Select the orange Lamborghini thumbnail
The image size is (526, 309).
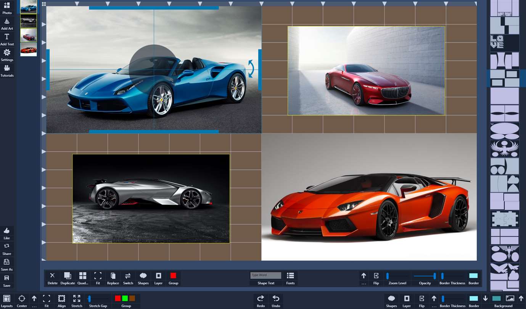point(29,49)
